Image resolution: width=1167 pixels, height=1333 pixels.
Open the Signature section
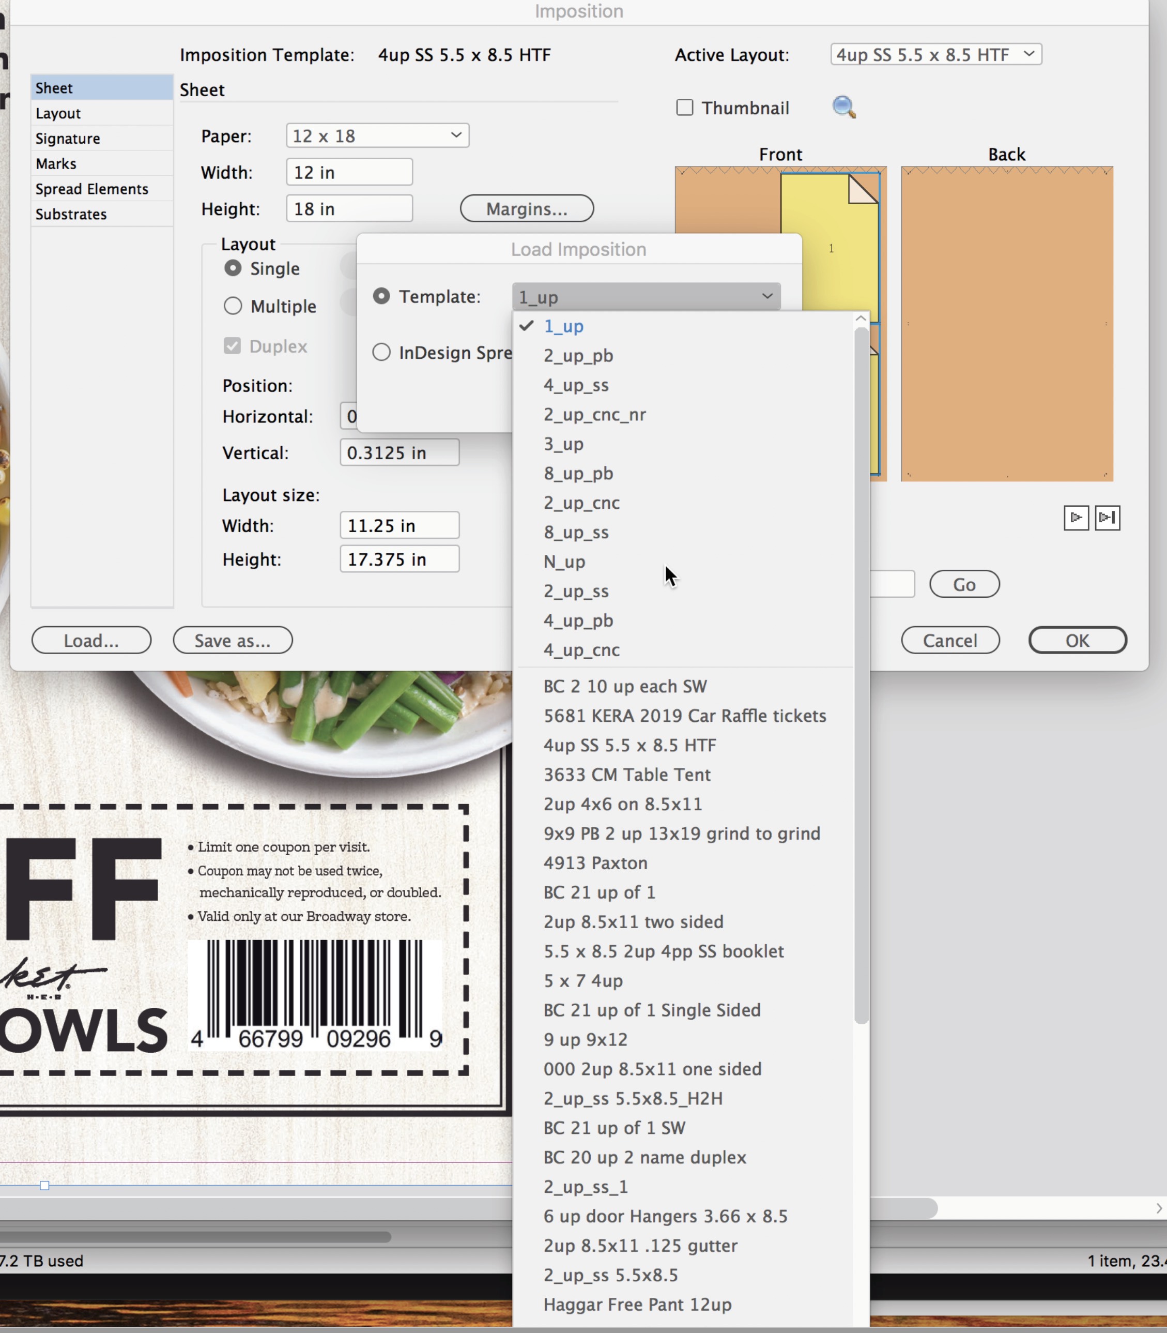tap(68, 139)
